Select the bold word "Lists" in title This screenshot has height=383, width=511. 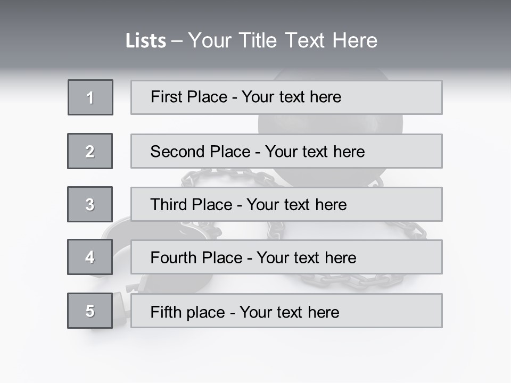coord(145,41)
